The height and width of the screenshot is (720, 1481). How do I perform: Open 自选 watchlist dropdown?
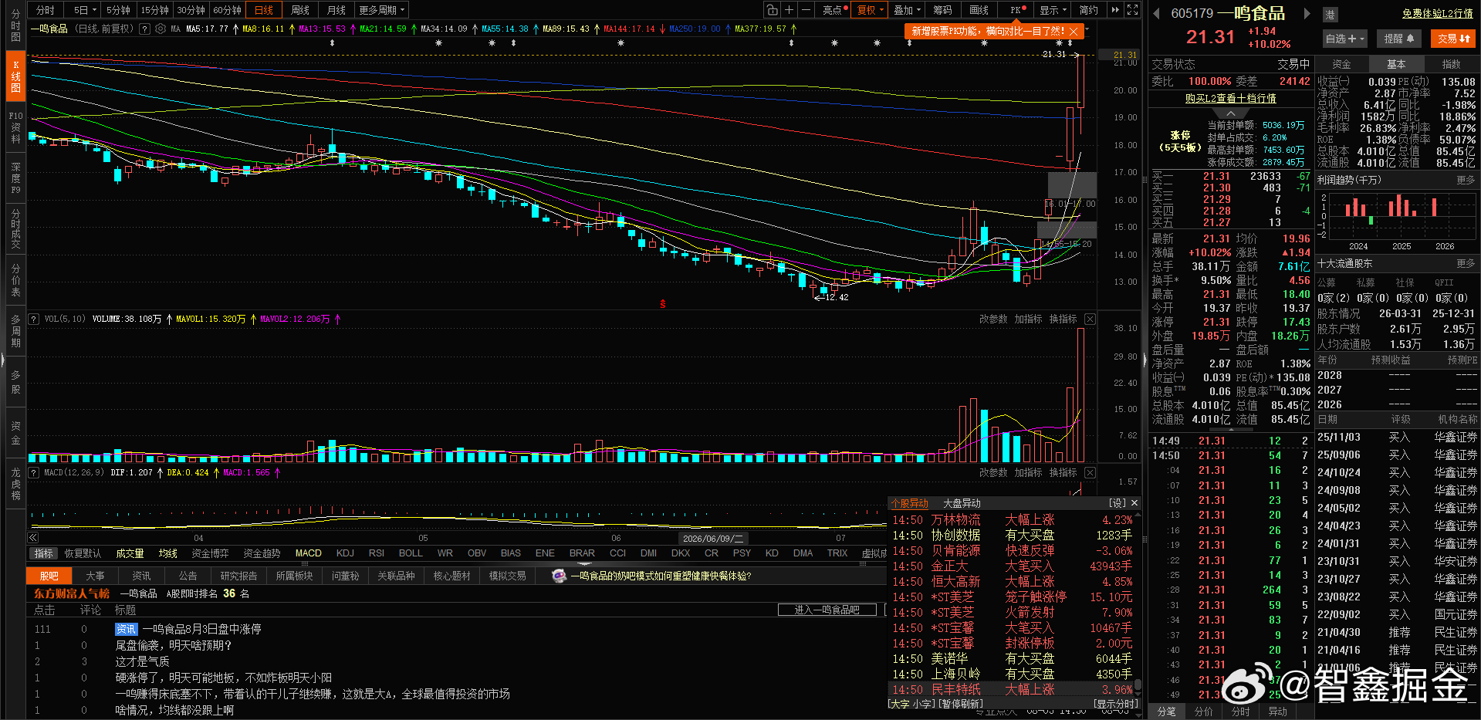click(x=1345, y=39)
